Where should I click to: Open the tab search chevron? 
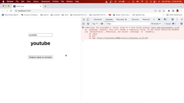tap(181, 6)
